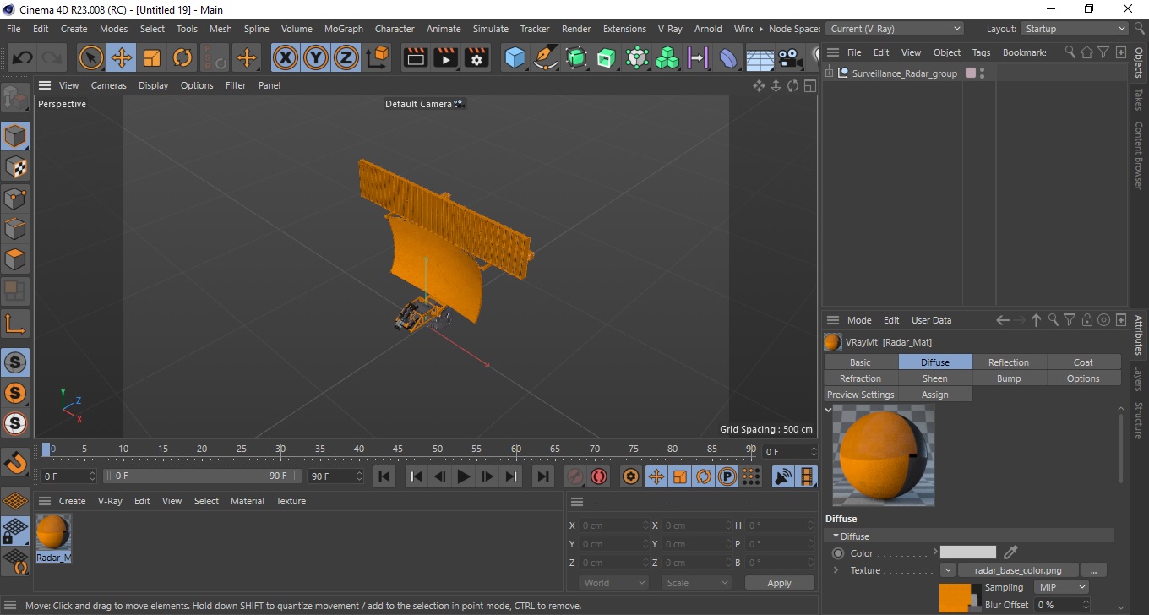This screenshot has height=615, width=1149.
Task: Open the Layout Startup dropdown
Action: point(1073,29)
